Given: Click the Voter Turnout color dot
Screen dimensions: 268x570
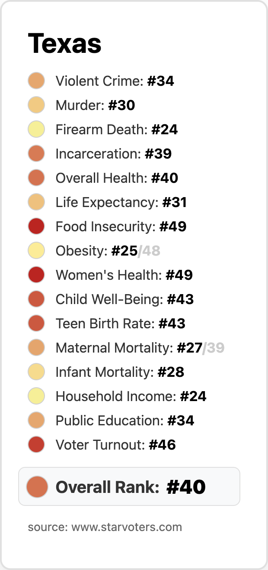Looking at the screenshot, I should point(36,445).
